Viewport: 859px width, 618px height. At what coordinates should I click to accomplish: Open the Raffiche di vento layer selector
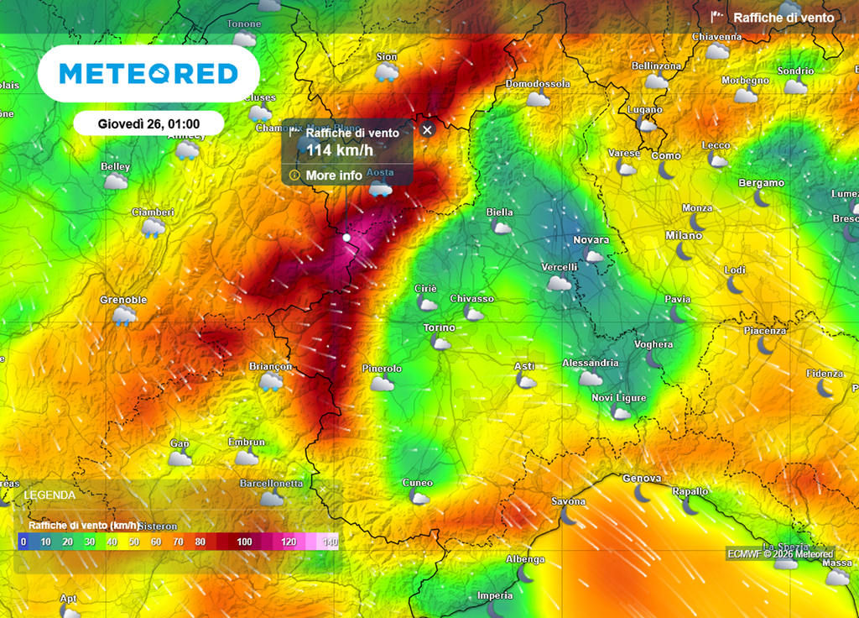(x=773, y=18)
